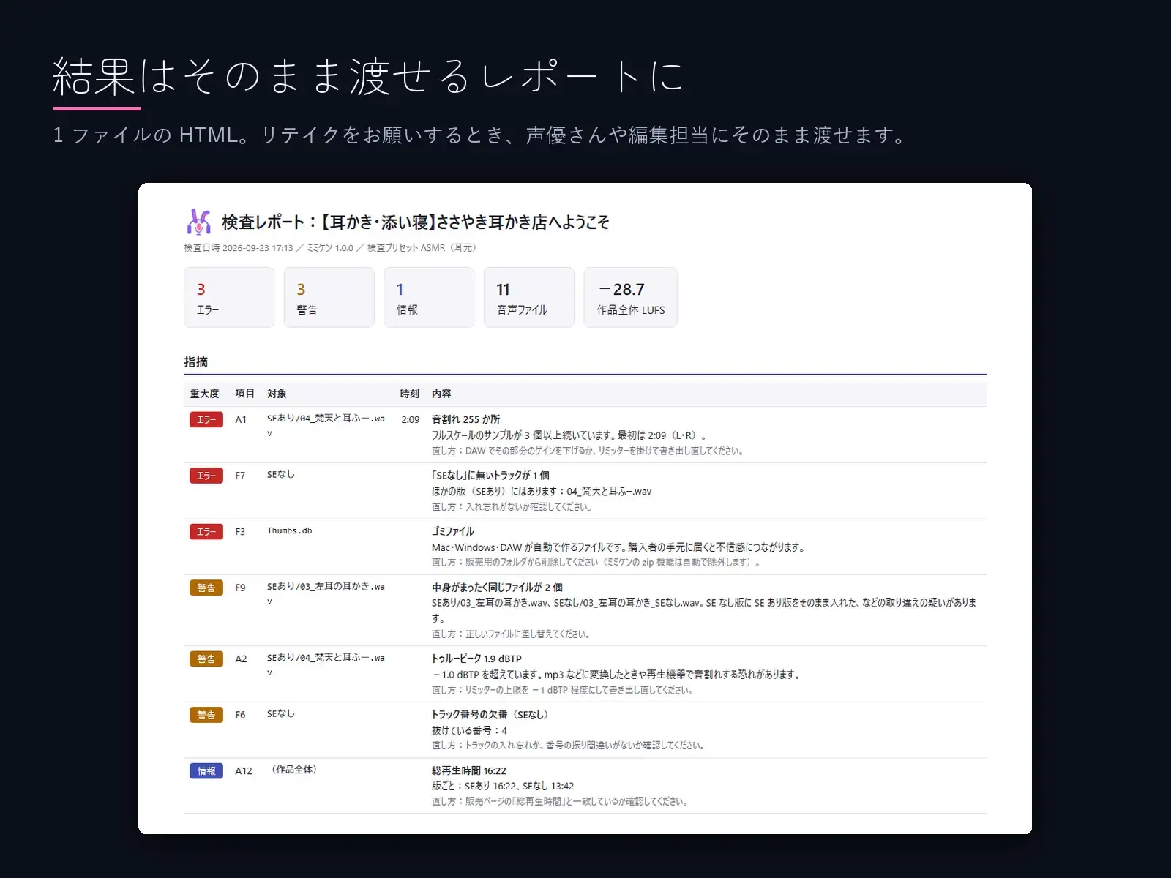Click the 警告 badge in the A2 row
This screenshot has height=878, width=1171.
click(x=206, y=658)
